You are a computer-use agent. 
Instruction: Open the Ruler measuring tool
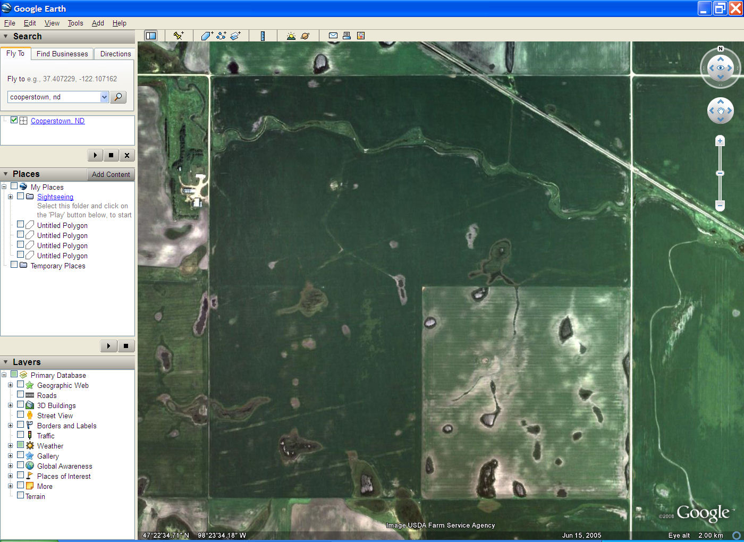263,36
